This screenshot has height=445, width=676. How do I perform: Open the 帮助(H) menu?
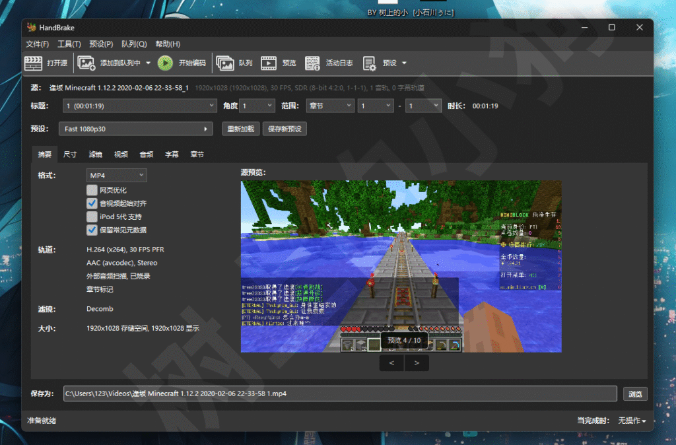[x=168, y=44]
